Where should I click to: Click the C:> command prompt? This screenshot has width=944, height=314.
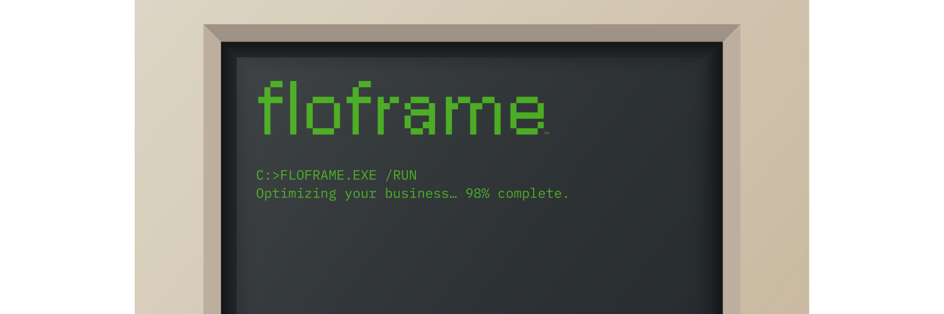pyautogui.click(x=267, y=175)
